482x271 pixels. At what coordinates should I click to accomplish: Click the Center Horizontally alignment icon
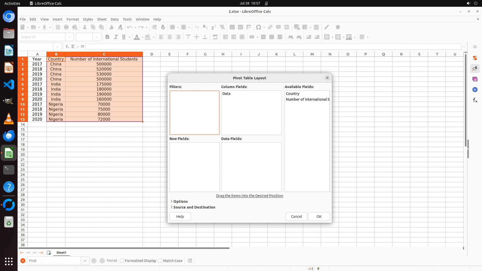click(x=170, y=37)
